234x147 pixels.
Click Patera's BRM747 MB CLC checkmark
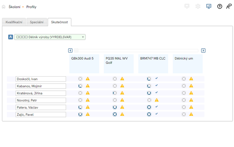click(156, 107)
